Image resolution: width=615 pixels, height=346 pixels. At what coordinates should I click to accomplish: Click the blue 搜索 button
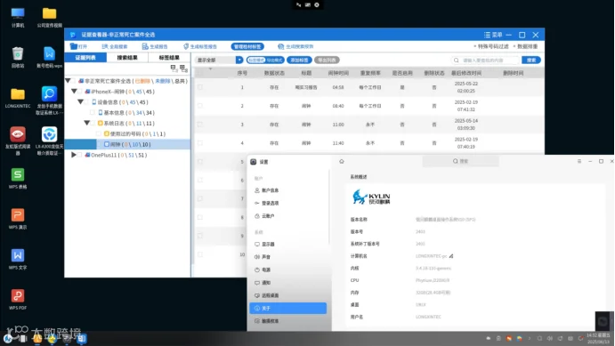click(x=531, y=60)
